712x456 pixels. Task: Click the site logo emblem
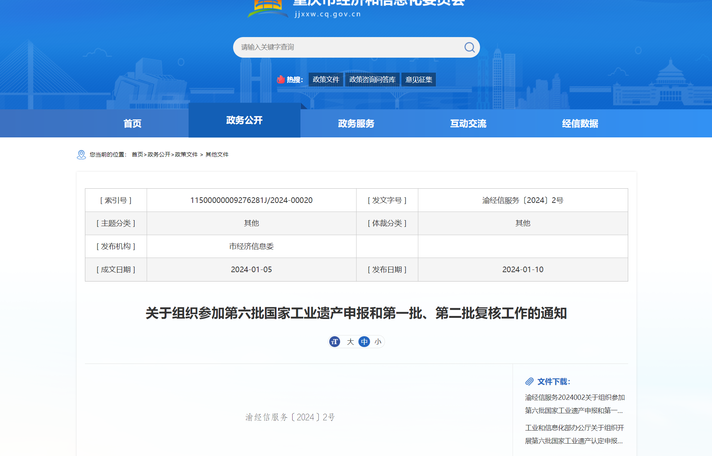click(x=268, y=7)
